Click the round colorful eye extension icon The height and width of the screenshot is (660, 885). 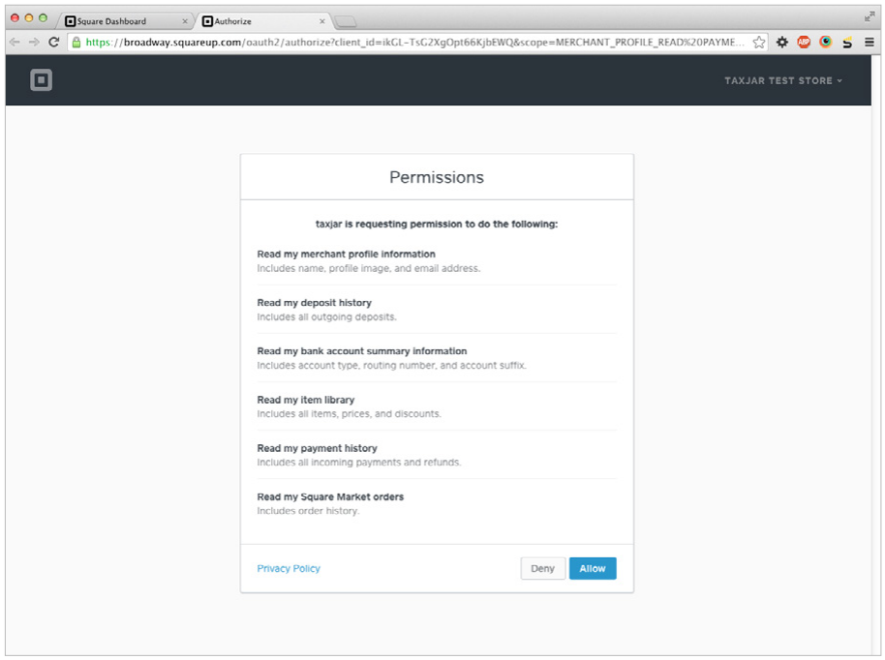826,42
